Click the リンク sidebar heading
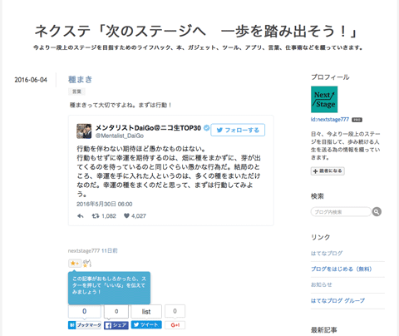Viewport: 399px width, 336px height. coord(321,237)
